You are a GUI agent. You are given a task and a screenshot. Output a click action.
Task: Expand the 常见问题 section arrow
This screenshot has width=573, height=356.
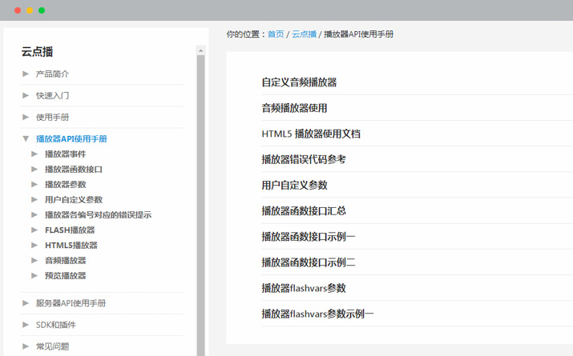(26, 346)
